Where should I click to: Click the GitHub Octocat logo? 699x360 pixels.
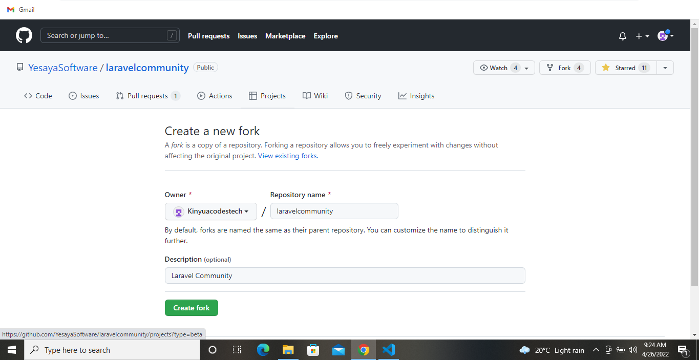coord(24,35)
